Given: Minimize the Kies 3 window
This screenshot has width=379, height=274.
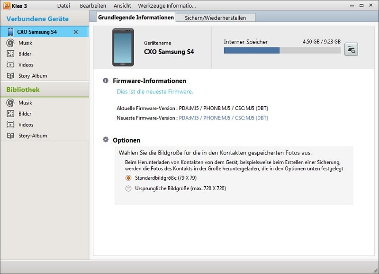Looking at the screenshot, I should click(x=352, y=5).
